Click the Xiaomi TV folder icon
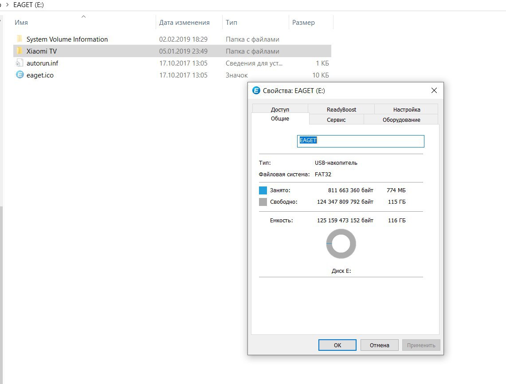Viewport: 506px width, 384px height. click(20, 51)
